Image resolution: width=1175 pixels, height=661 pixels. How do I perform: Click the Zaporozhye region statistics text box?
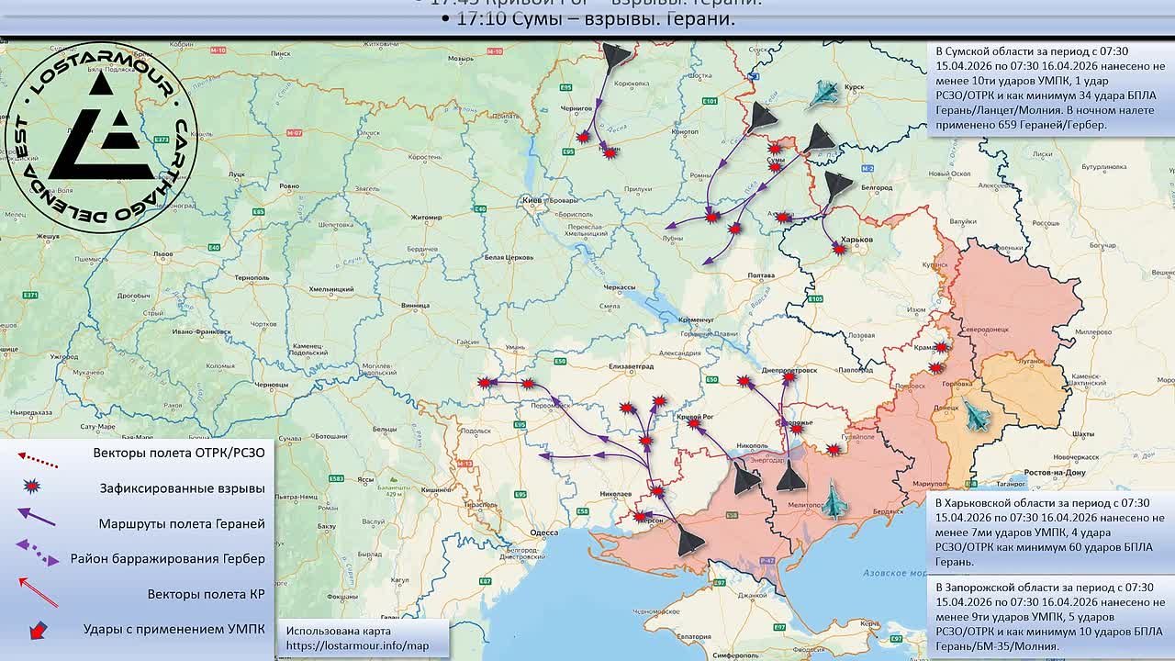pos(1049,616)
